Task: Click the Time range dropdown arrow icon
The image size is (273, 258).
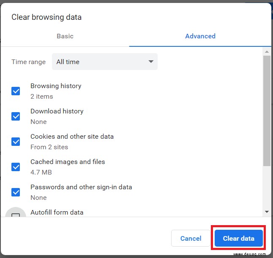Action: click(x=151, y=62)
